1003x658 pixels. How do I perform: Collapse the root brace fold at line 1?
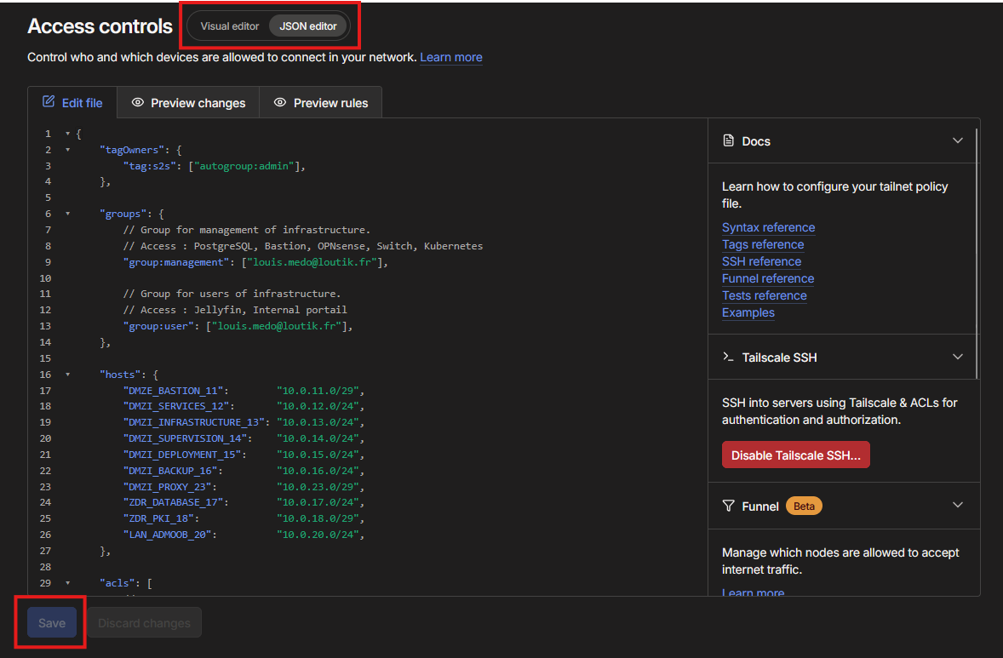(x=68, y=134)
